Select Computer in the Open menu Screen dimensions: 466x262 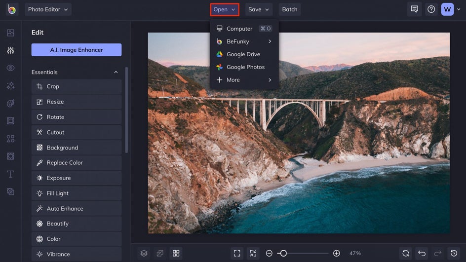pyautogui.click(x=239, y=29)
